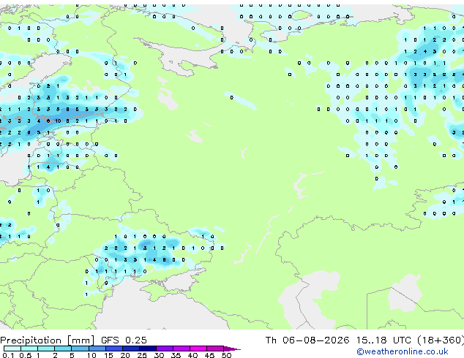Select the Precipitation [mm] title text
The image size is (464, 358).
[x=48, y=340]
